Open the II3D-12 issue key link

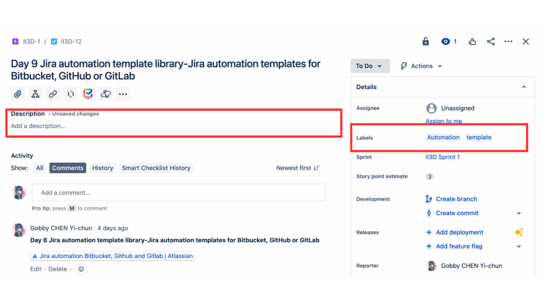71,41
